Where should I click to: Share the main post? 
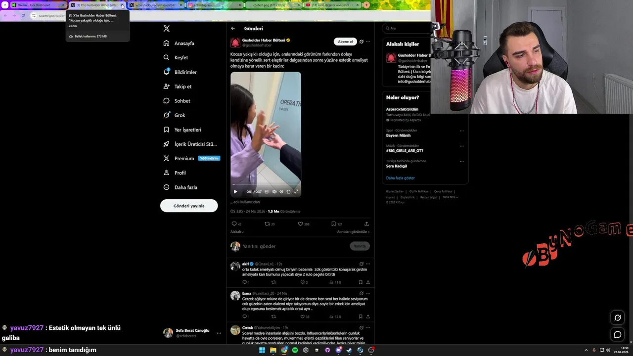(x=366, y=224)
